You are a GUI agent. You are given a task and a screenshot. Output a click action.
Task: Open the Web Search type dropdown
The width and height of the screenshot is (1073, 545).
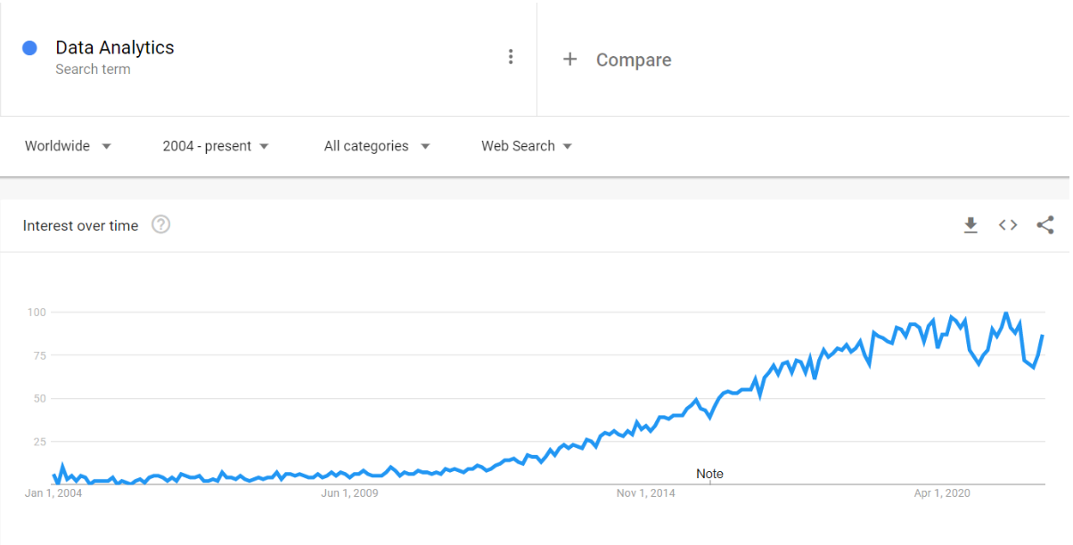click(527, 146)
